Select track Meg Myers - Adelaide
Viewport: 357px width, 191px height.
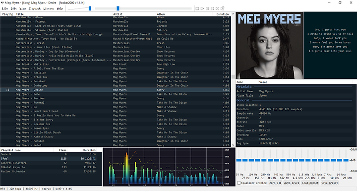click(115, 73)
